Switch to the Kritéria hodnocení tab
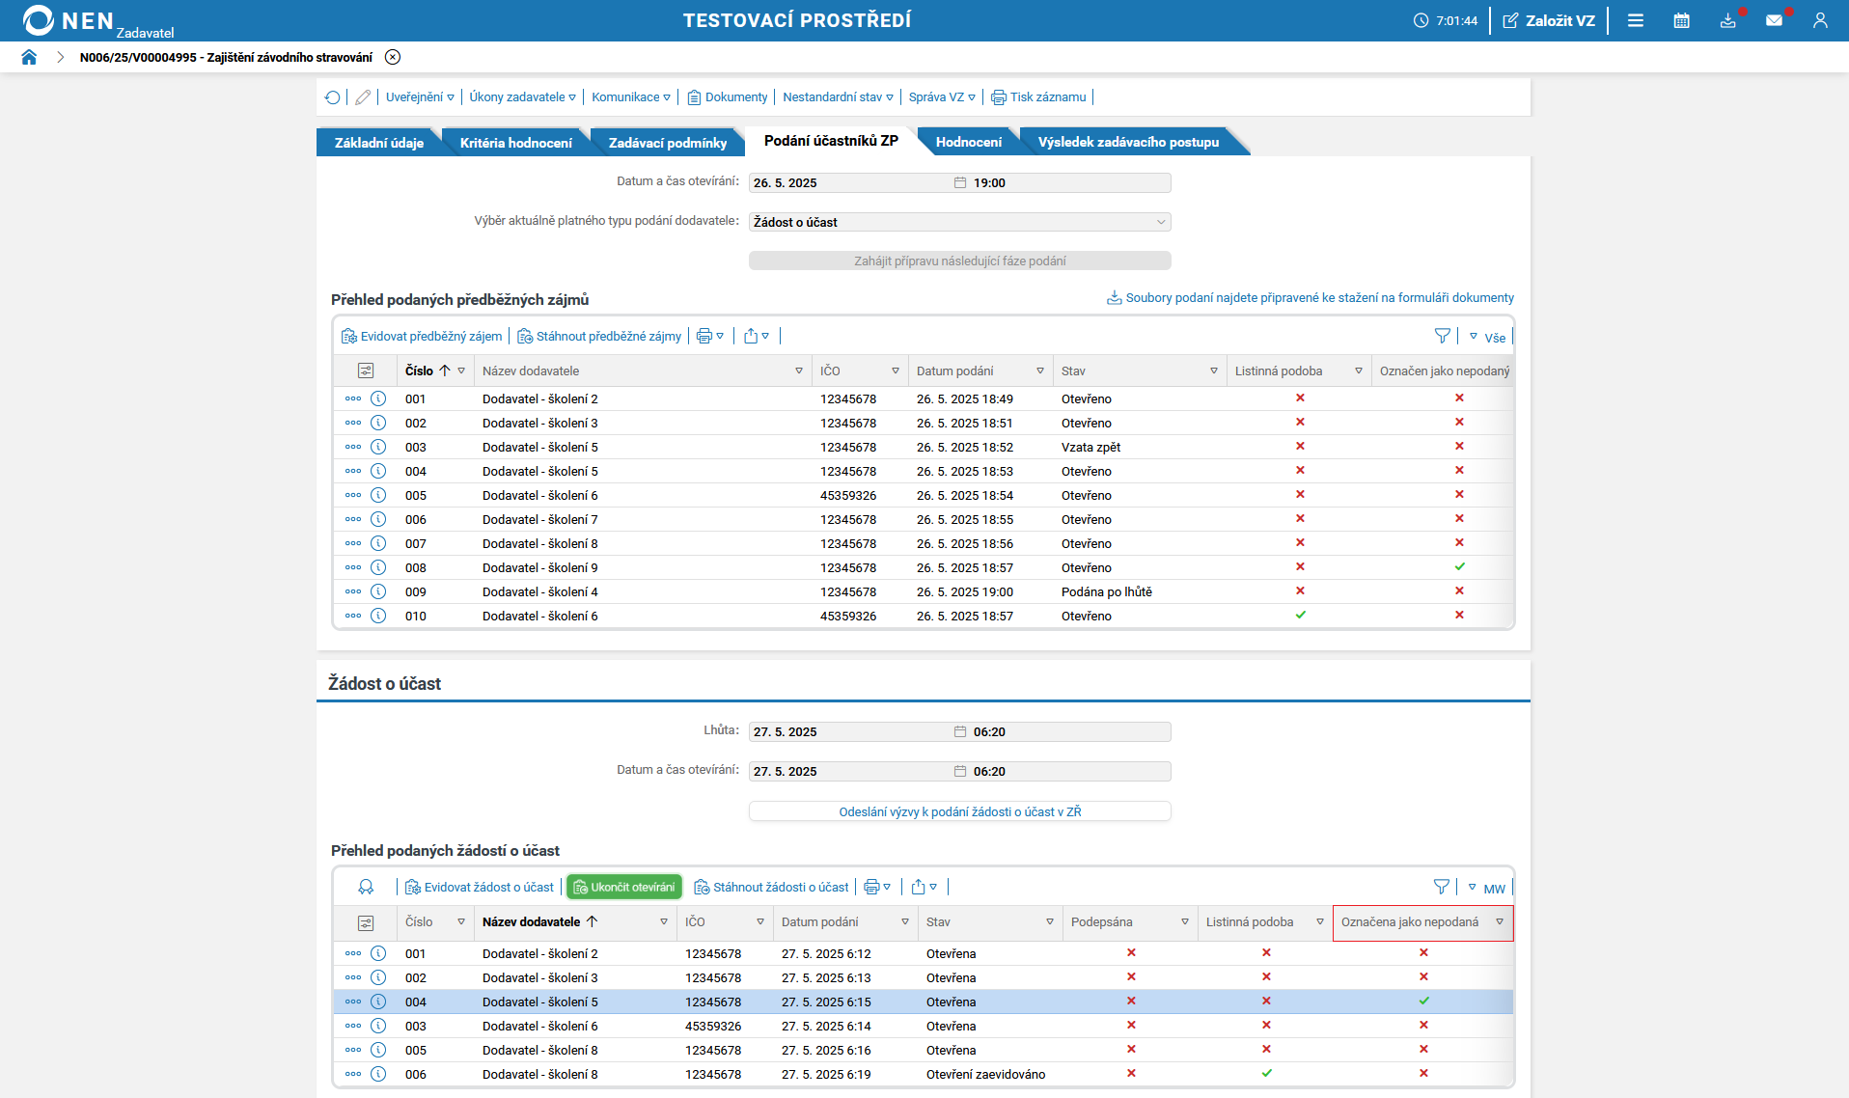 click(515, 143)
